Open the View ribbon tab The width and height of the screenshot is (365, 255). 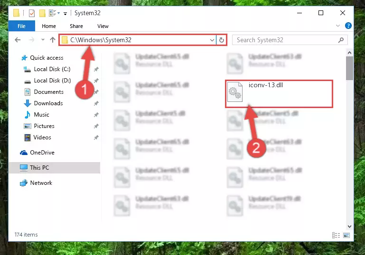pos(103,26)
